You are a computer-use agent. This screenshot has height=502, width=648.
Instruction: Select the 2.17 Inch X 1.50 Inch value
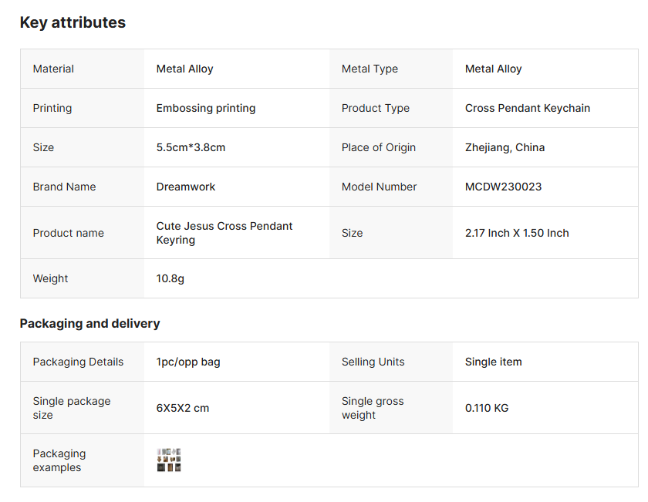point(517,233)
